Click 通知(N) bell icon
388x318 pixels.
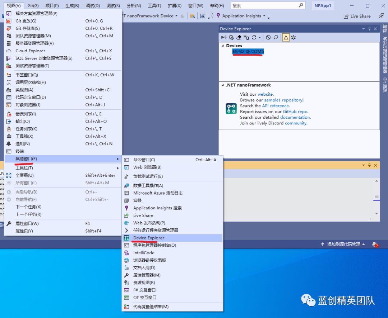[9, 144]
